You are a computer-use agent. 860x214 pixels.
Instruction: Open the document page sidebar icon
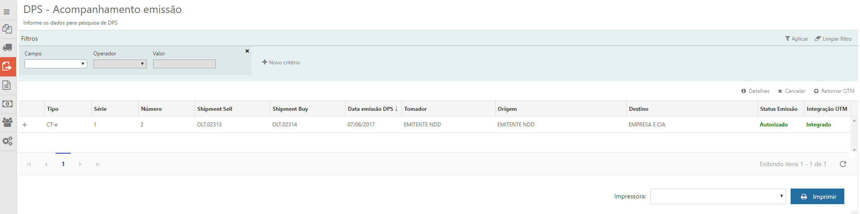(x=7, y=85)
